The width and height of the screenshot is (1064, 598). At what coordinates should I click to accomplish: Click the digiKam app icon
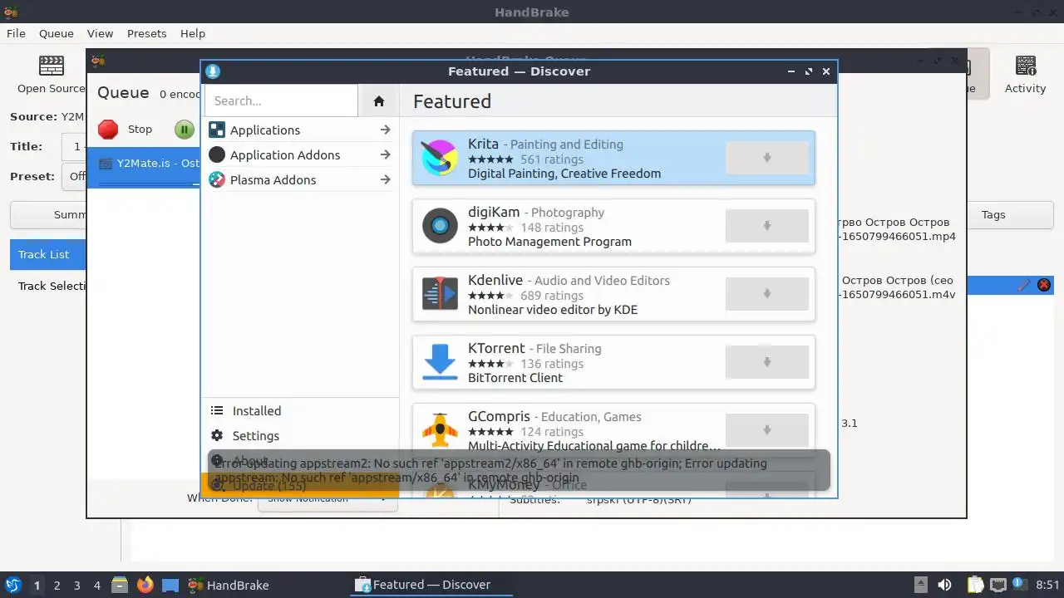pyautogui.click(x=440, y=226)
